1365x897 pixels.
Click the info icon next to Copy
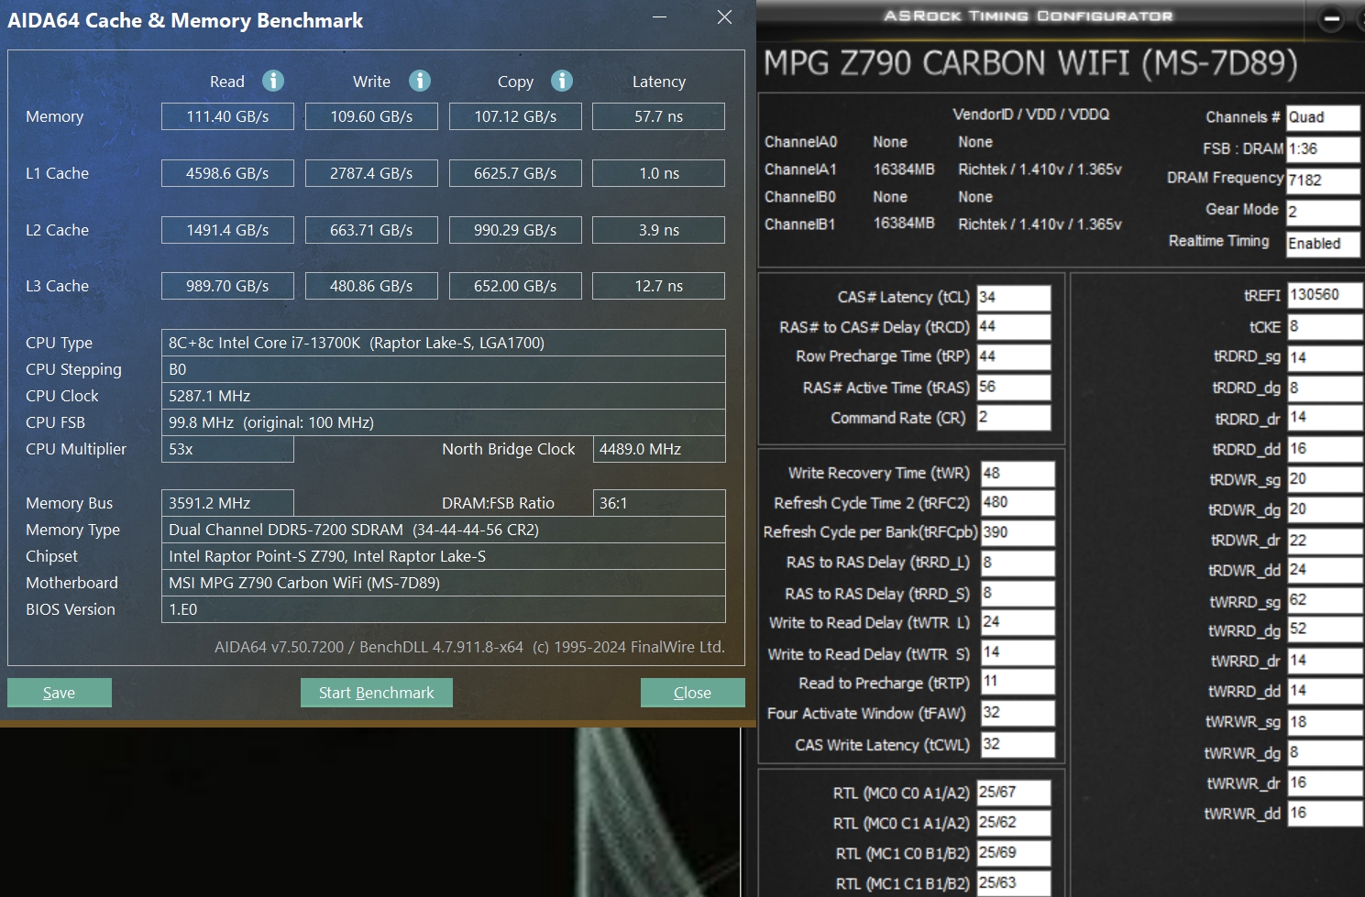tap(562, 81)
